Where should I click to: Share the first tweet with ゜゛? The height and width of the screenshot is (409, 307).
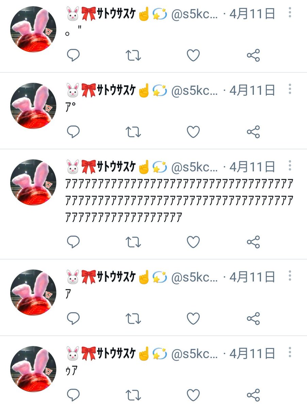pyautogui.click(x=253, y=55)
